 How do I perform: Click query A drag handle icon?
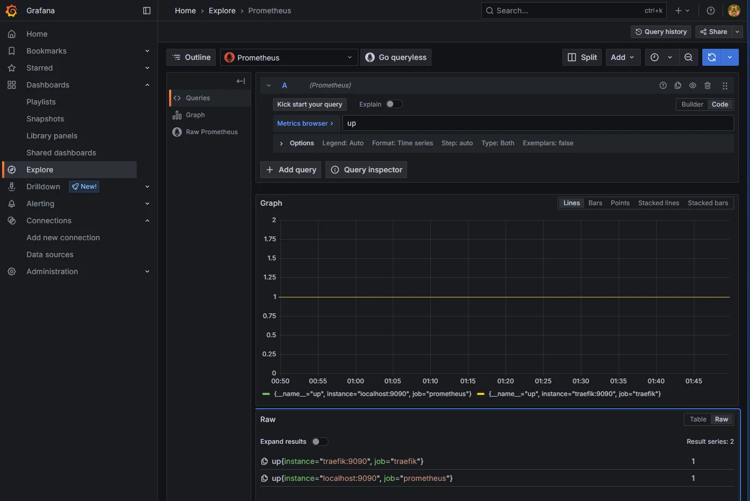725,85
